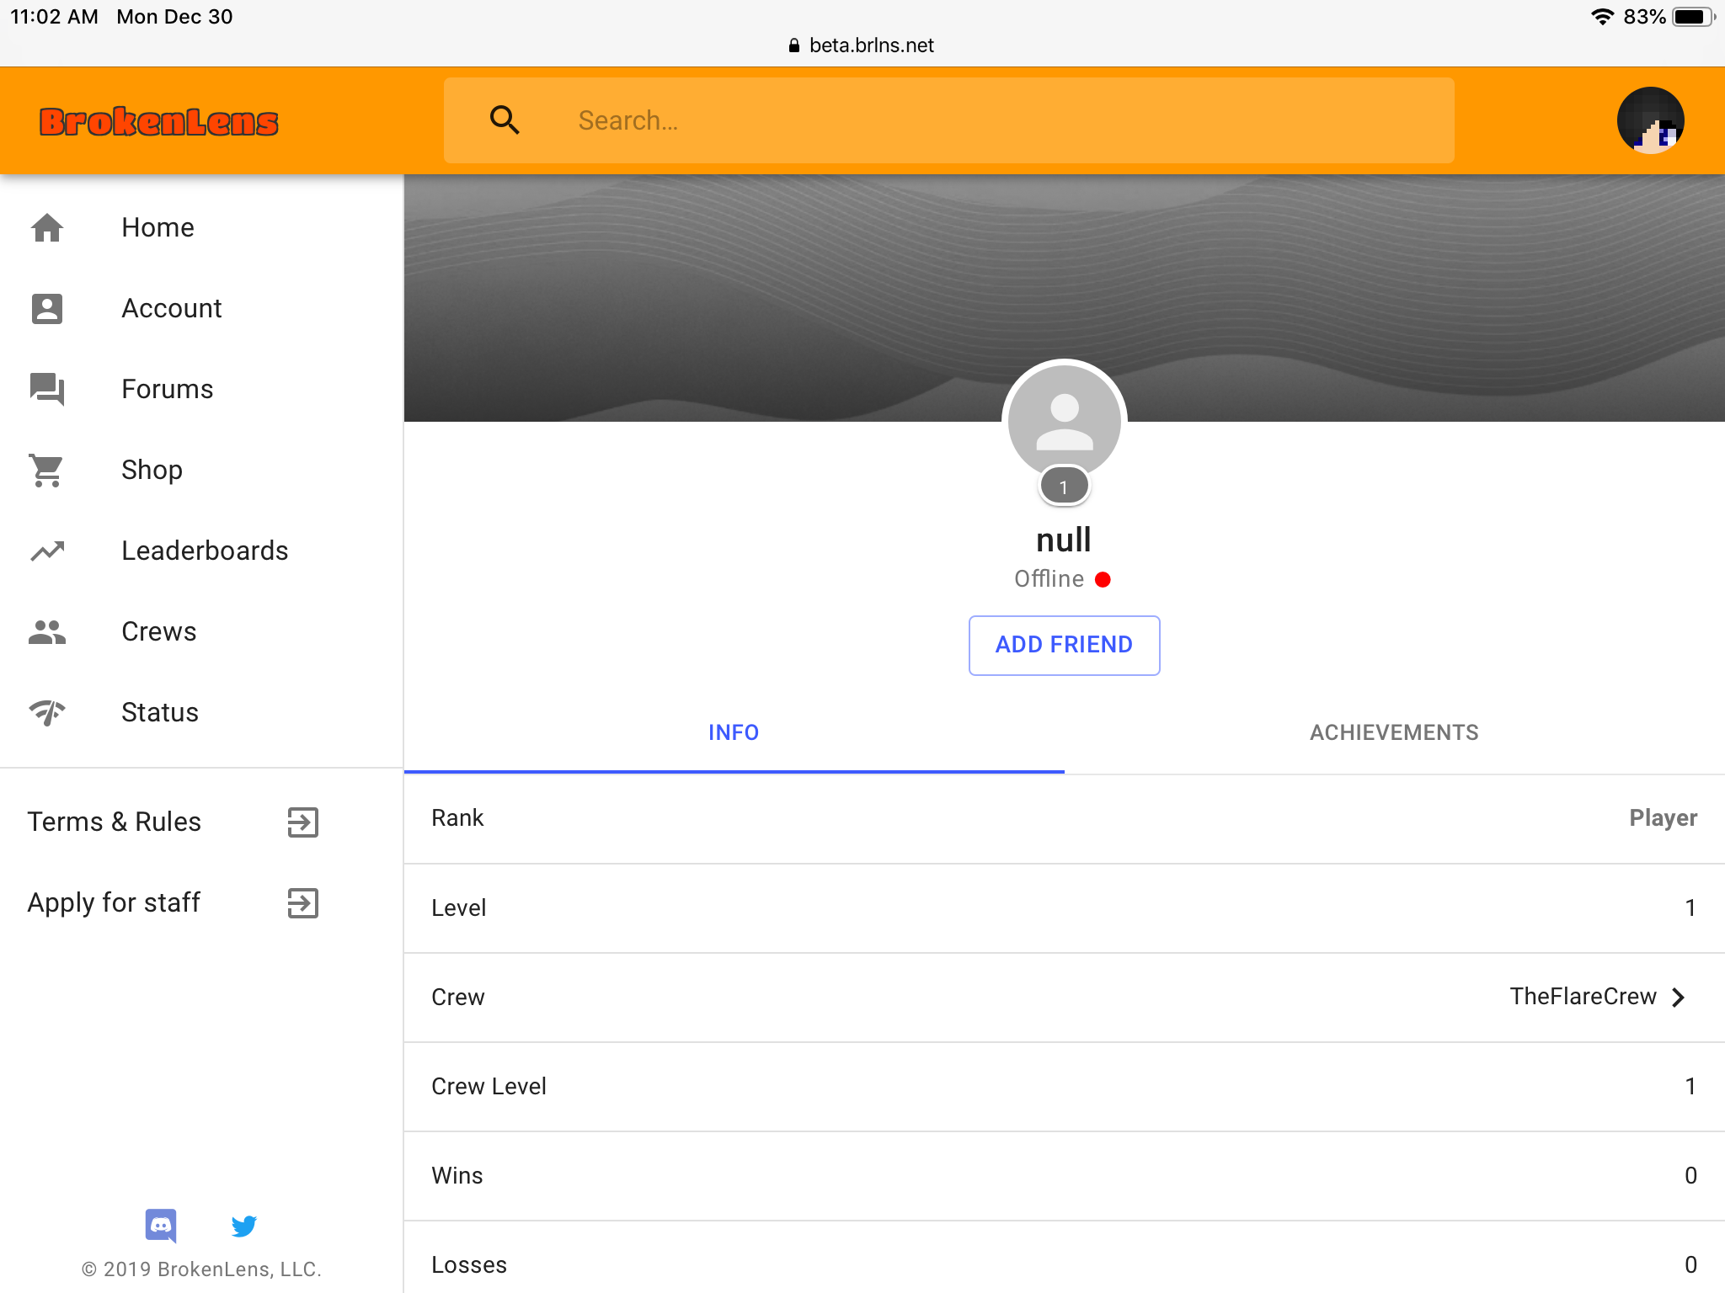This screenshot has width=1725, height=1293.
Task: Open Home in the sidebar
Action: 202,227
